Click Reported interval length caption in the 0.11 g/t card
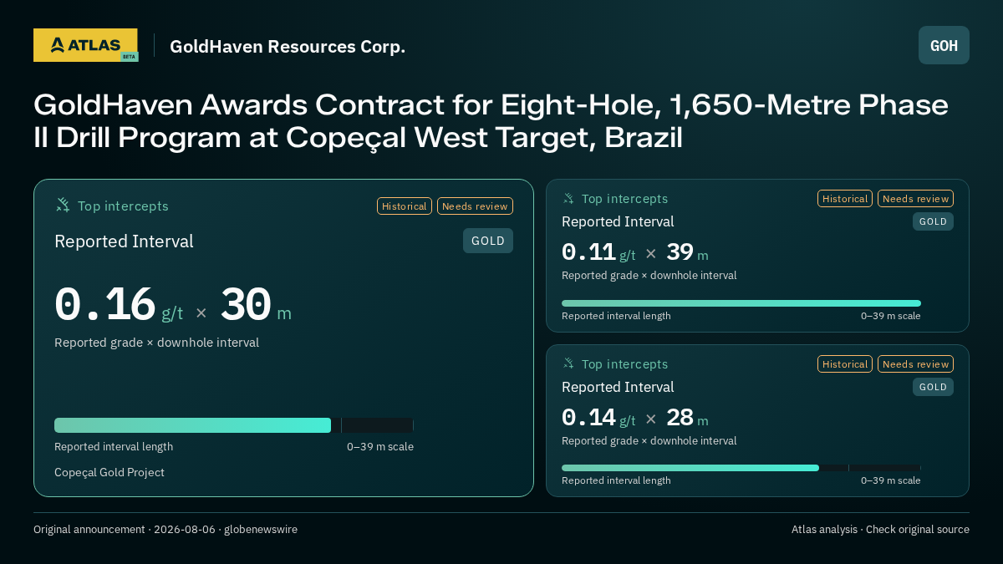 click(x=616, y=316)
